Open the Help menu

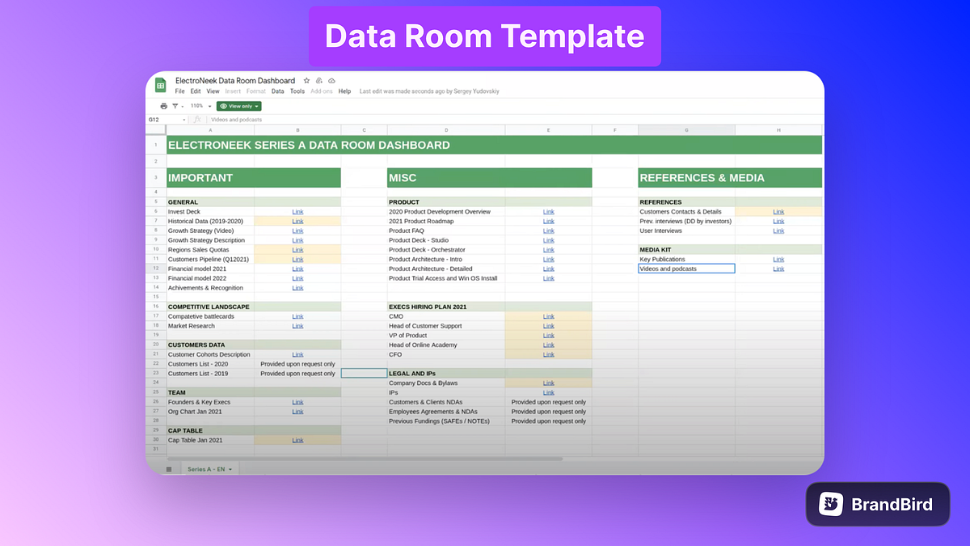(344, 91)
